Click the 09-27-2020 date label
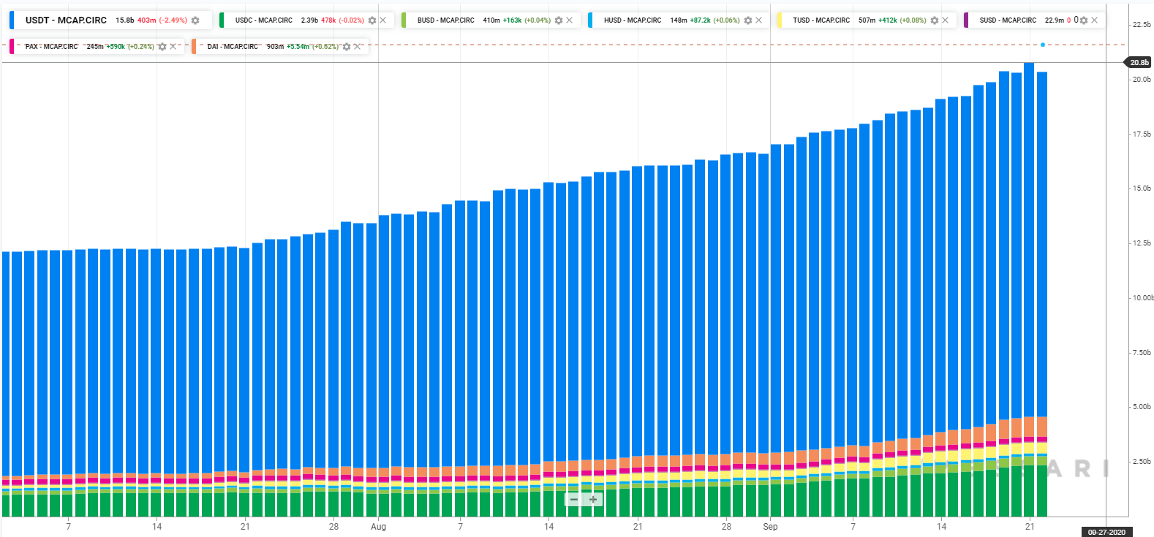 [x=1106, y=532]
